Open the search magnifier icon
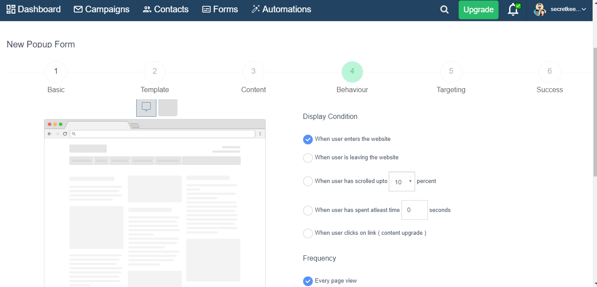Viewport: 597px width, 287px height. pyautogui.click(x=445, y=10)
